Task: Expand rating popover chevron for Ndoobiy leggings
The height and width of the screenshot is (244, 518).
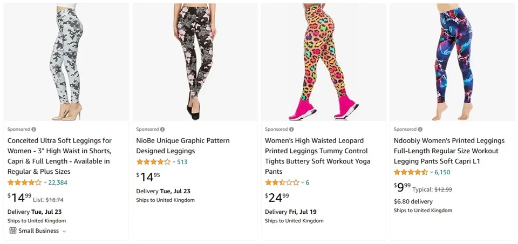Action: click(x=432, y=173)
